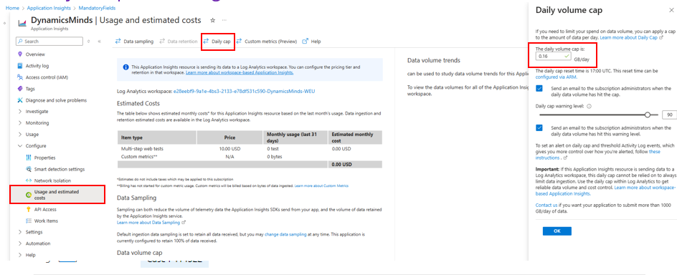Open Learn more about workspace-based Application Insights
677x275 pixels.
240,73
